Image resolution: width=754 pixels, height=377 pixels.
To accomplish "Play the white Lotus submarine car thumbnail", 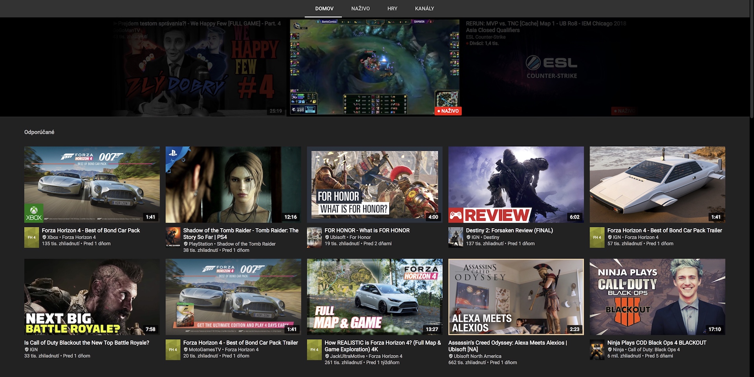I will tap(657, 185).
